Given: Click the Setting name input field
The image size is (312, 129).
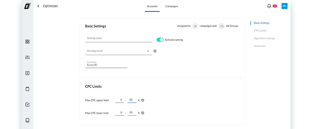Looking at the screenshot, I should coord(119,38).
